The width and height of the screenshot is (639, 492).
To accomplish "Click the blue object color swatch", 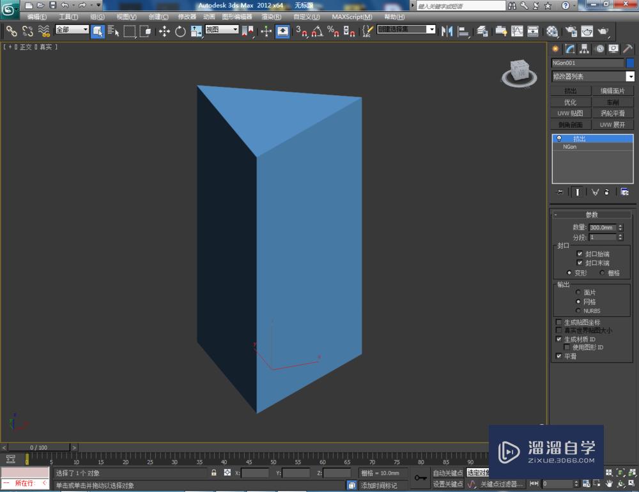I will tap(630, 63).
